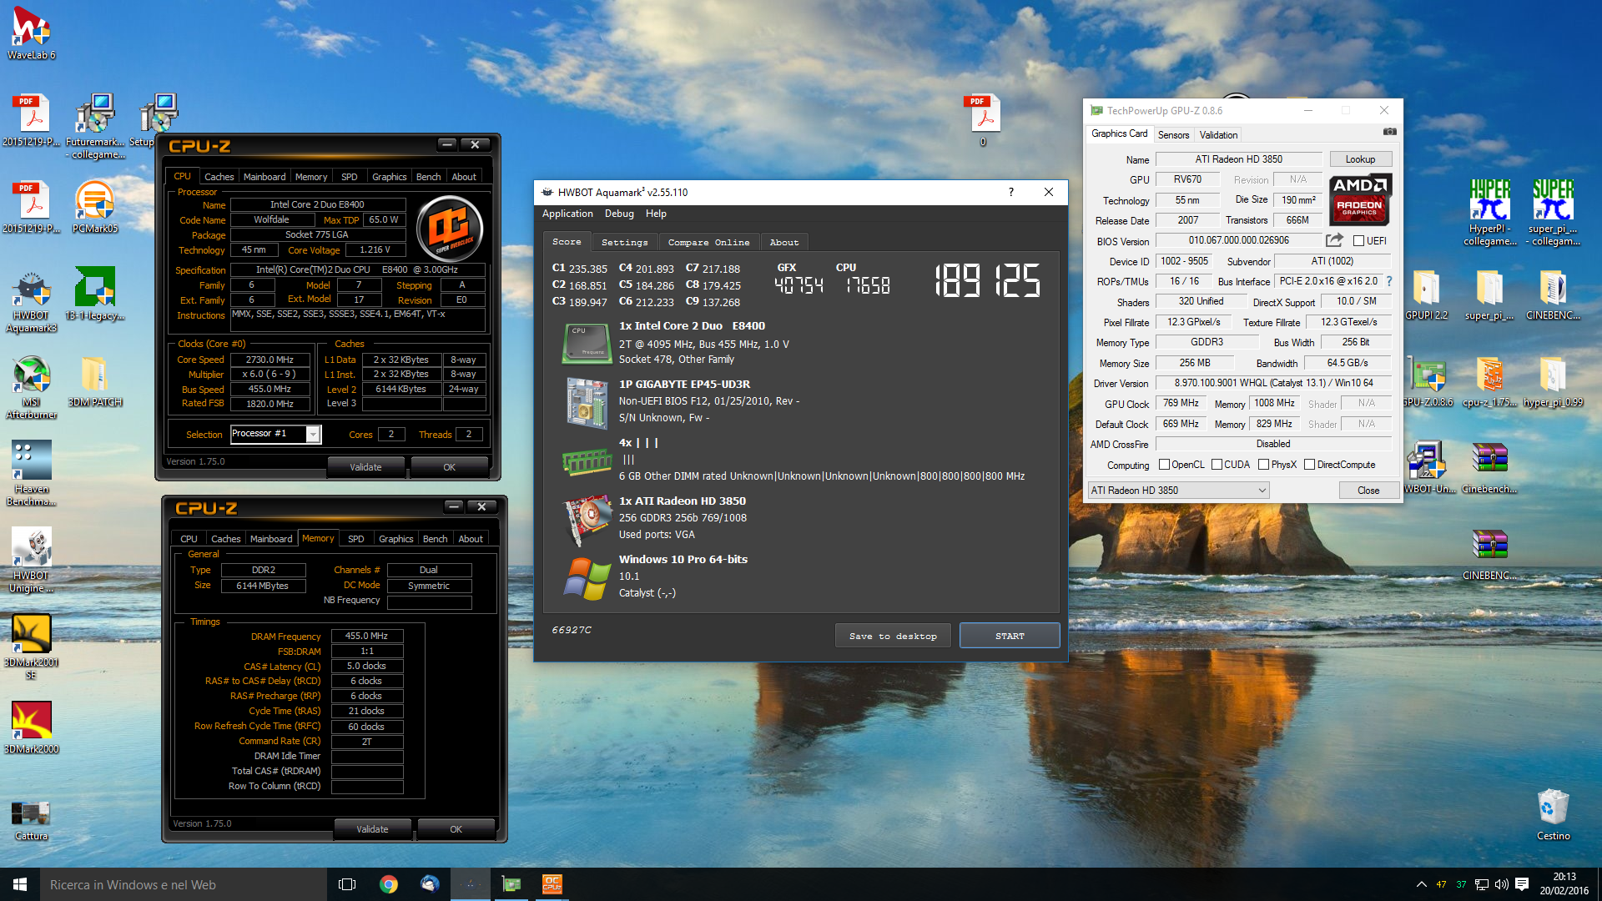Launch HWBOT Unigine desktop shortcut
1602x901 pixels.
click(x=31, y=561)
